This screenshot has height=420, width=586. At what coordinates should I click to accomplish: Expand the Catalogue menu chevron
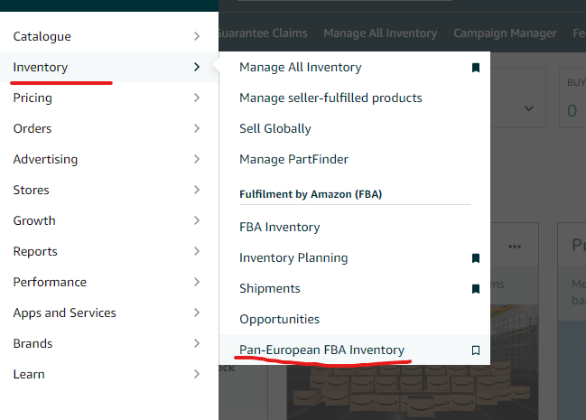coord(197,37)
